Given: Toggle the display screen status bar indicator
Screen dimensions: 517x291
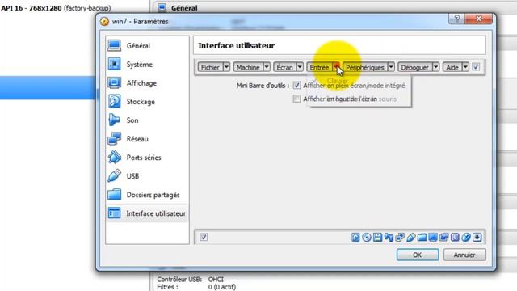Looking at the screenshot, I should (x=433, y=237).
